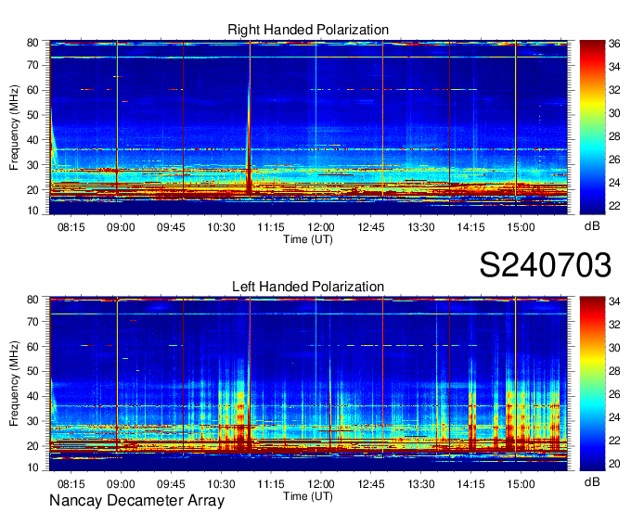This screenshot has width=631, height=512.
Task: Click the 'Right Handed Polarization' title
Action: (308, 30)
